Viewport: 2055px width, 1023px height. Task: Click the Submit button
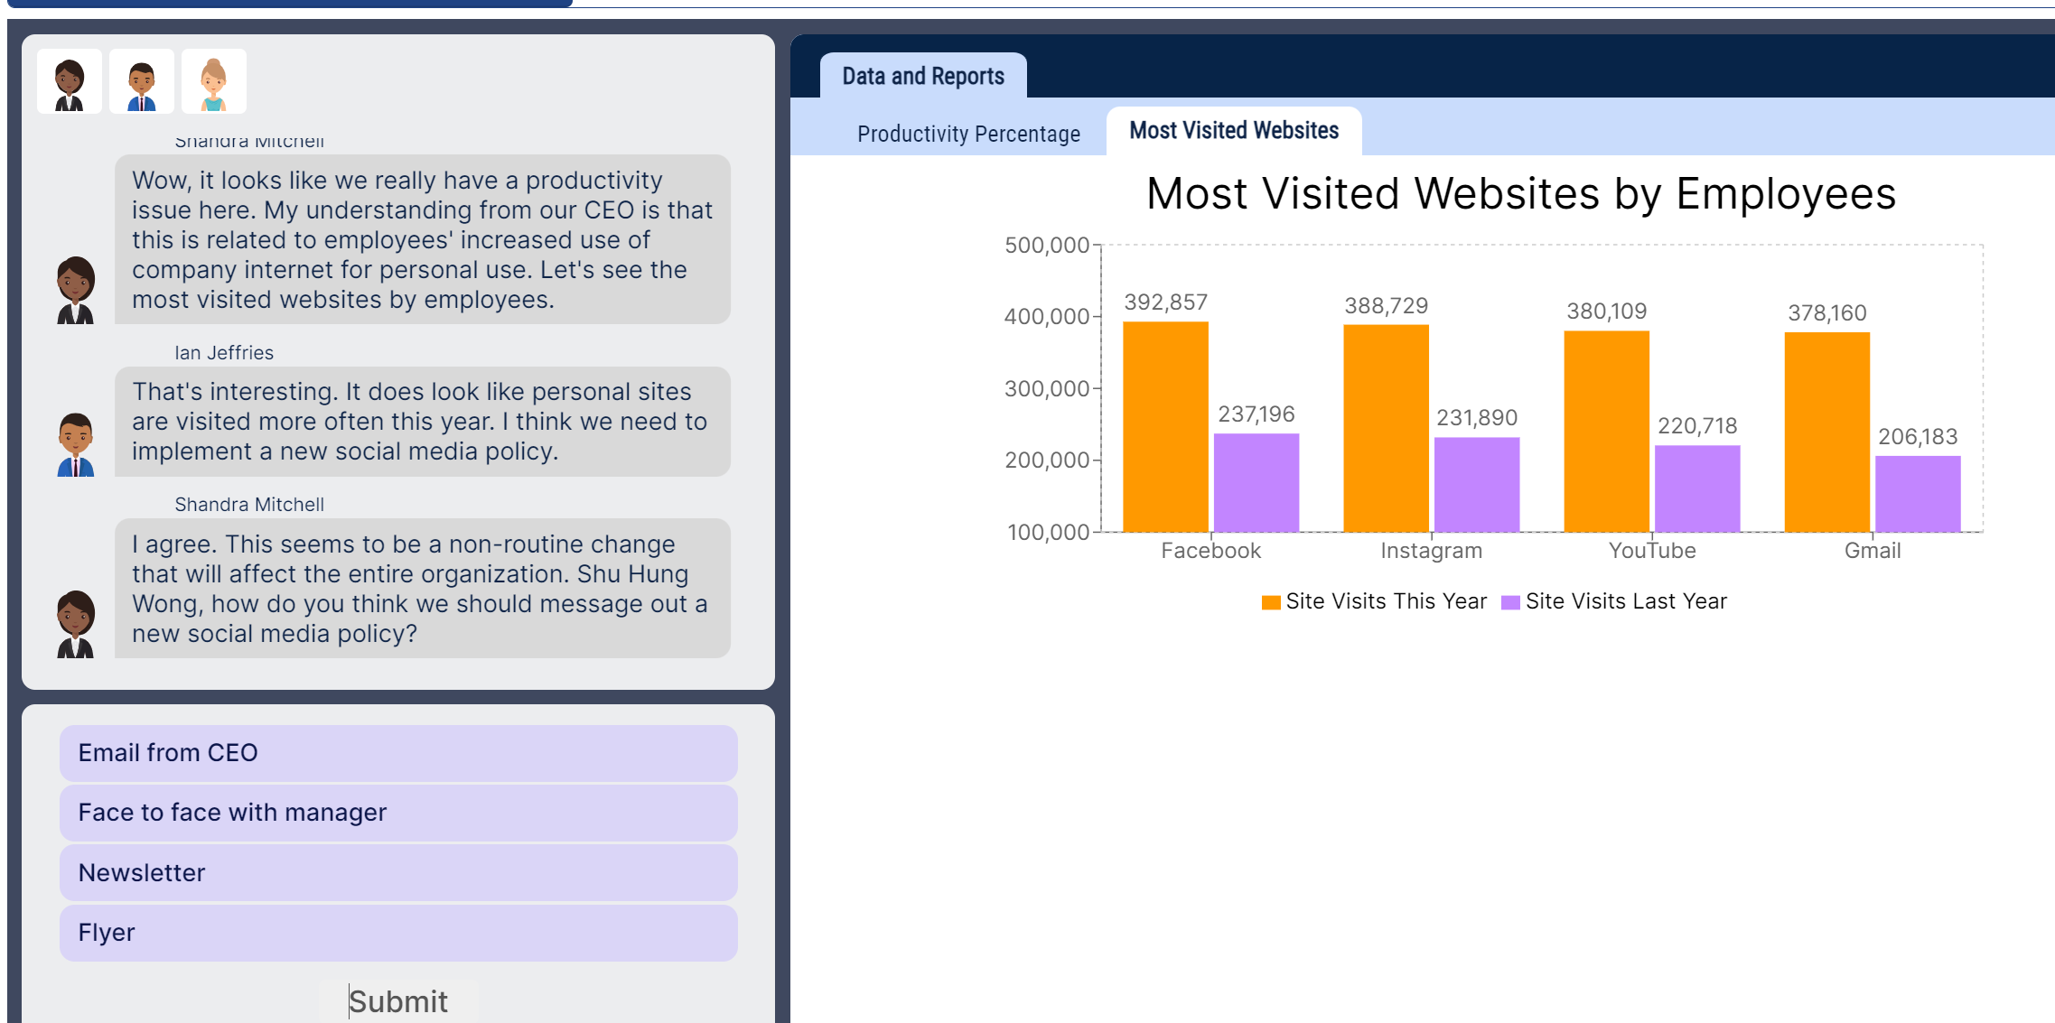(398, 1001)
